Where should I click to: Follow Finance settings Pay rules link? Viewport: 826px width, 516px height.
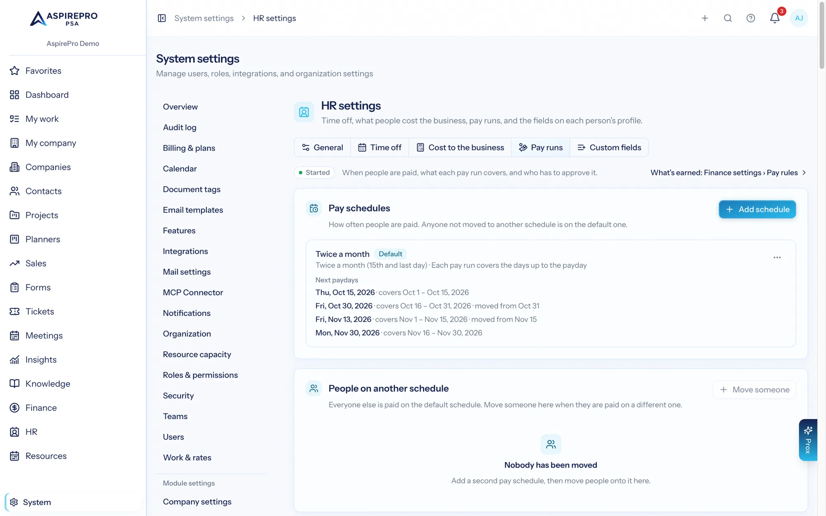click(728, 173)
